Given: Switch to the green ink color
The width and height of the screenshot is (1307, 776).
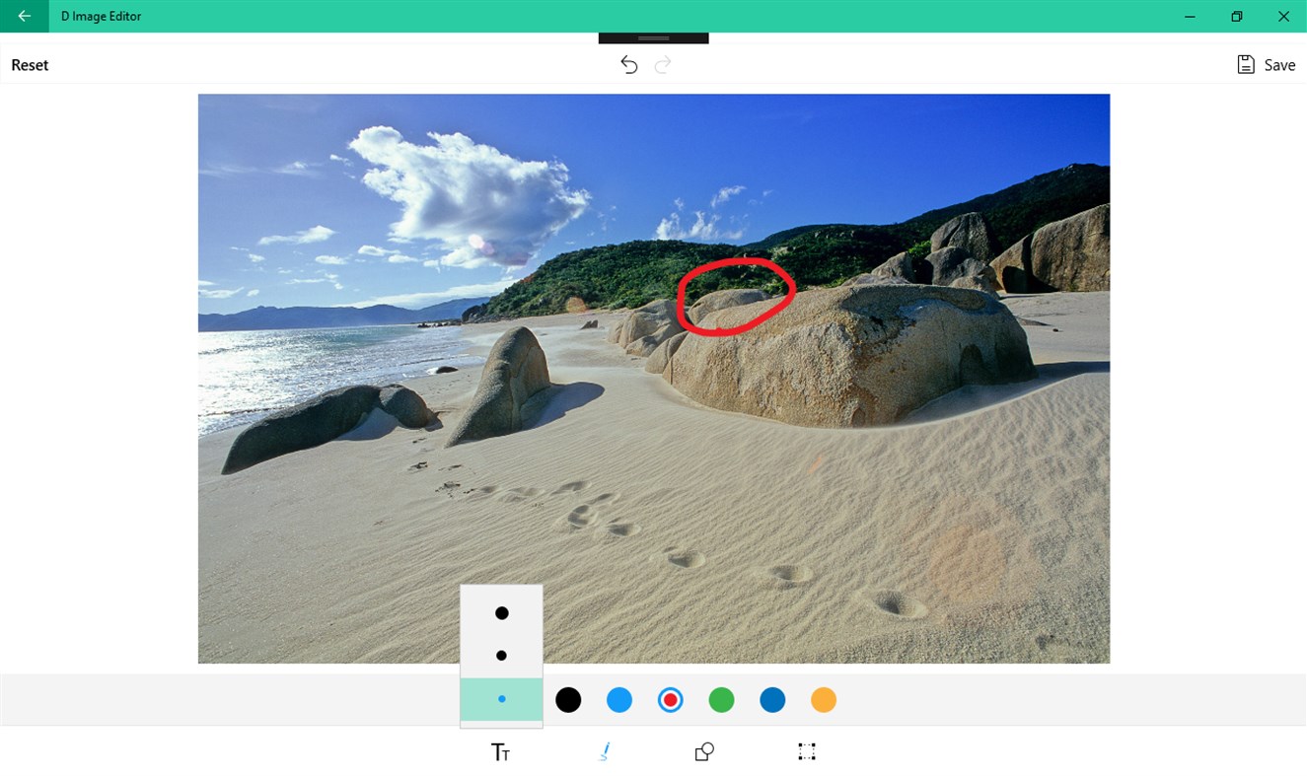Looking at the screenshot, I should [x=721, y=699].
